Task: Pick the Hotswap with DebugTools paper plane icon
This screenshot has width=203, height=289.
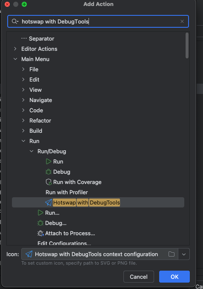Action: click(x=49, y=202)
